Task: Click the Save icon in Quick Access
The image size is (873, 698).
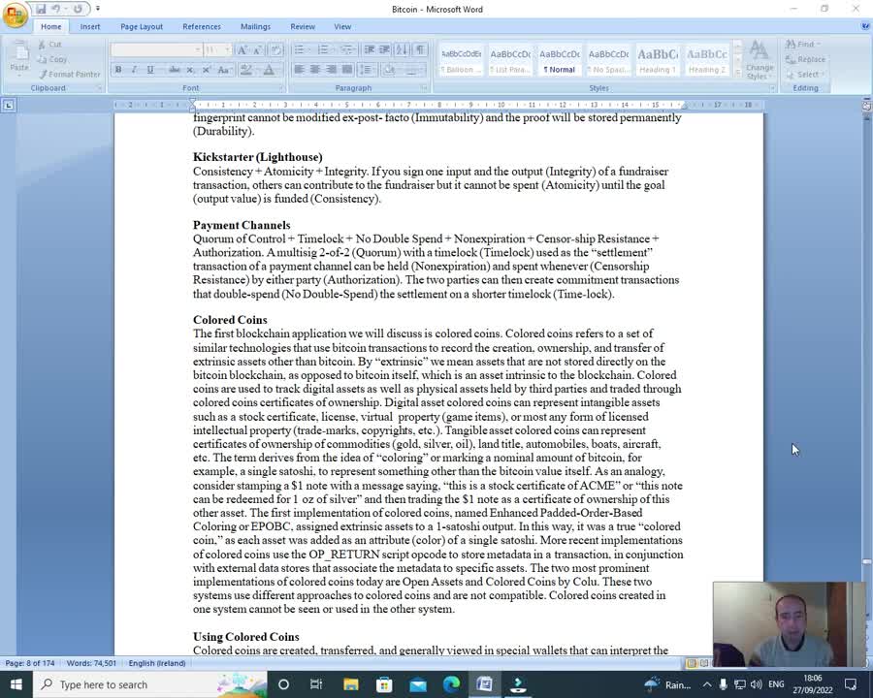Action: tap(41, 9)
